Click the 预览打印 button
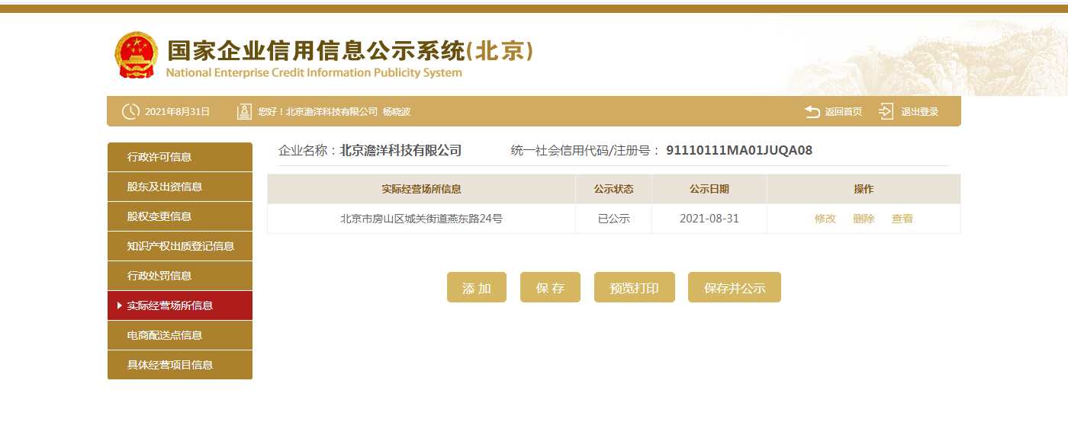The image size is (1068, 438). pyautogui.click(x=635, y=287)
